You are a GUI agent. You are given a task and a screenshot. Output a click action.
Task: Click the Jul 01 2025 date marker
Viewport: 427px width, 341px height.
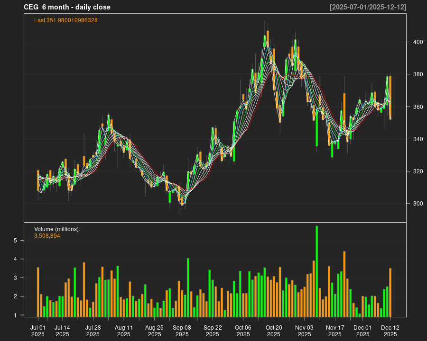coord(38,331)
